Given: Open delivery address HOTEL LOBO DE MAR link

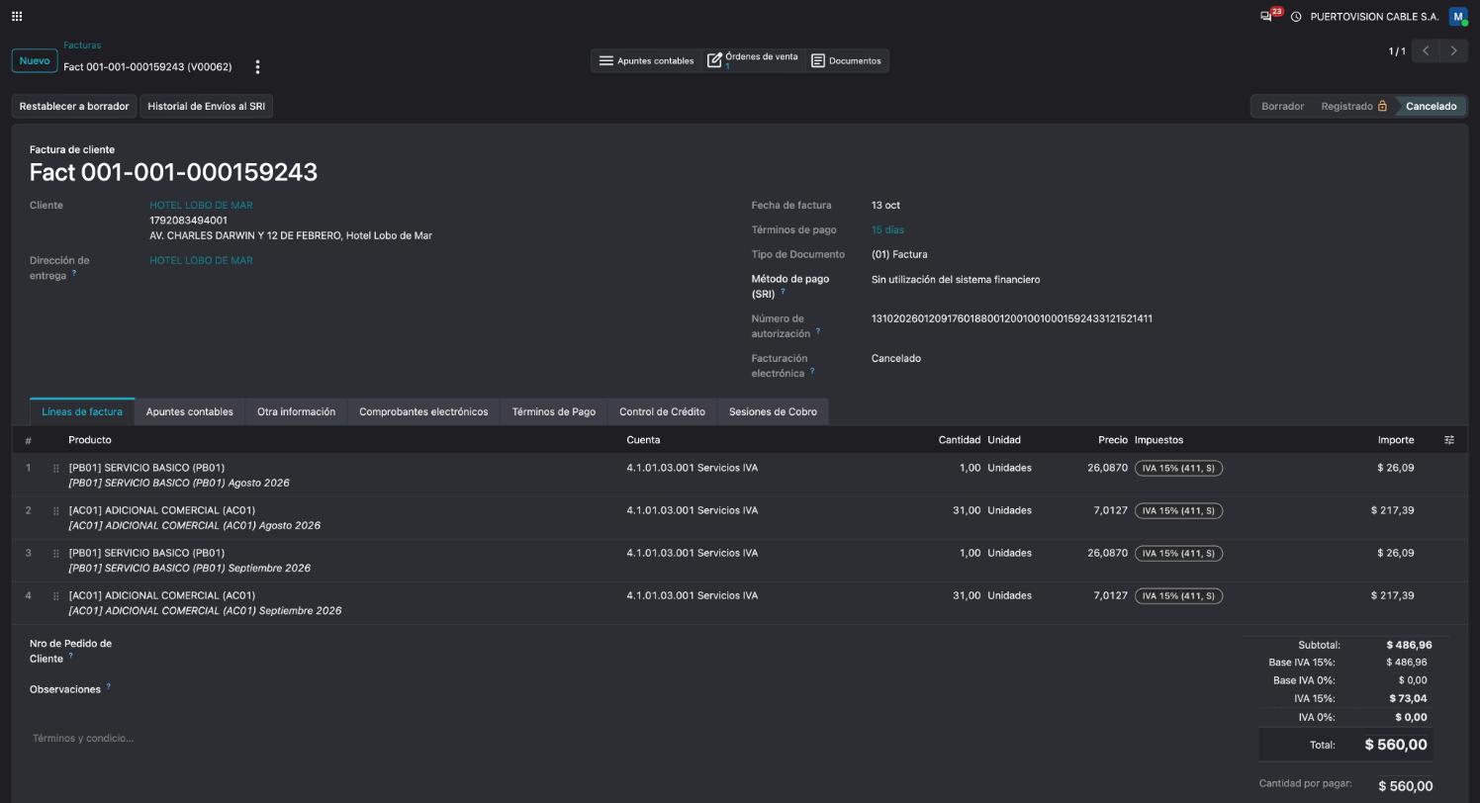Looking at the screenshot, I should click(x=201, y=261).
